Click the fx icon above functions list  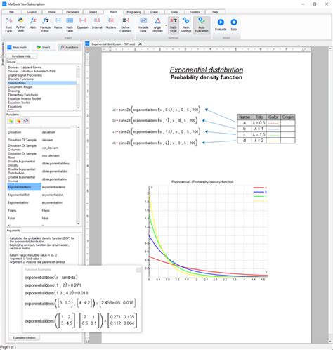tap(26, 121)
